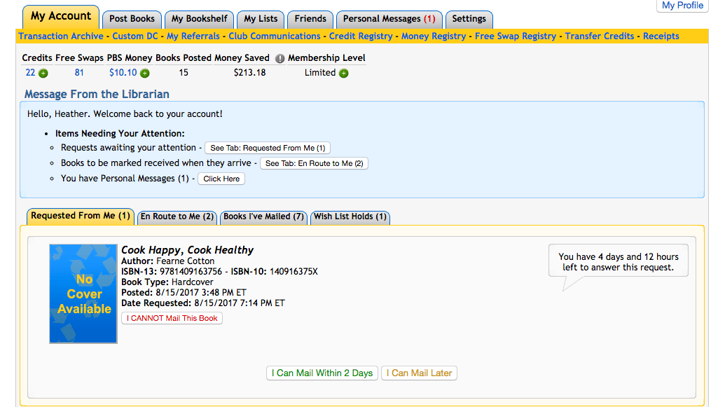Open the Post Books tab
Screen dimensions: 718x407
[132, 19]
